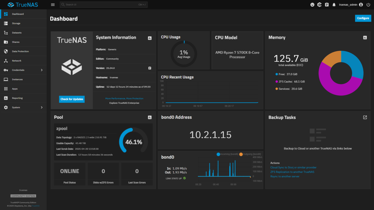Open ZFS Replication to another TrueNAS link
The image size is (374, 210).
pos(292,172)
